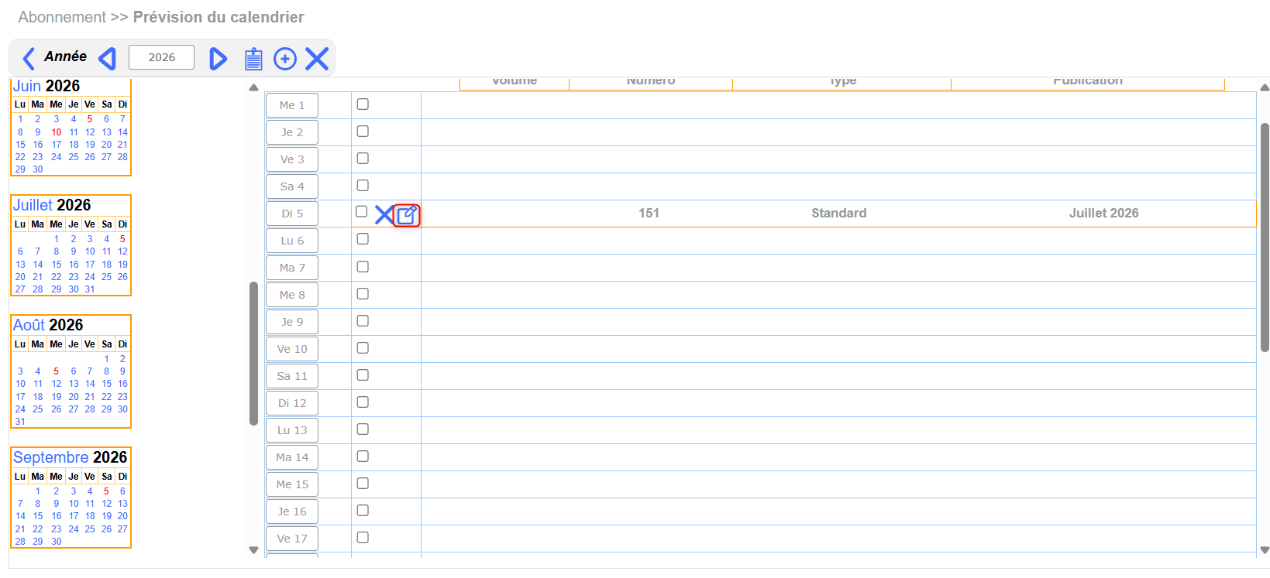Tick the checkbox for Je 2
The image size is (1270, 578).
point(363,131)
